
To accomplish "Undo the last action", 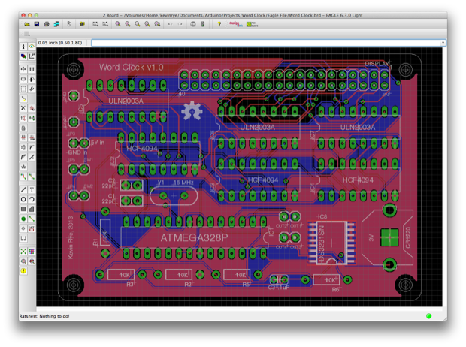I will pos(170,24).
